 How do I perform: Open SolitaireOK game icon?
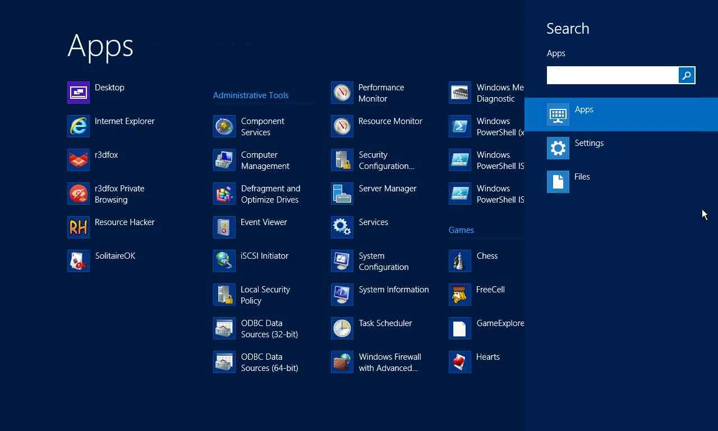79,261
